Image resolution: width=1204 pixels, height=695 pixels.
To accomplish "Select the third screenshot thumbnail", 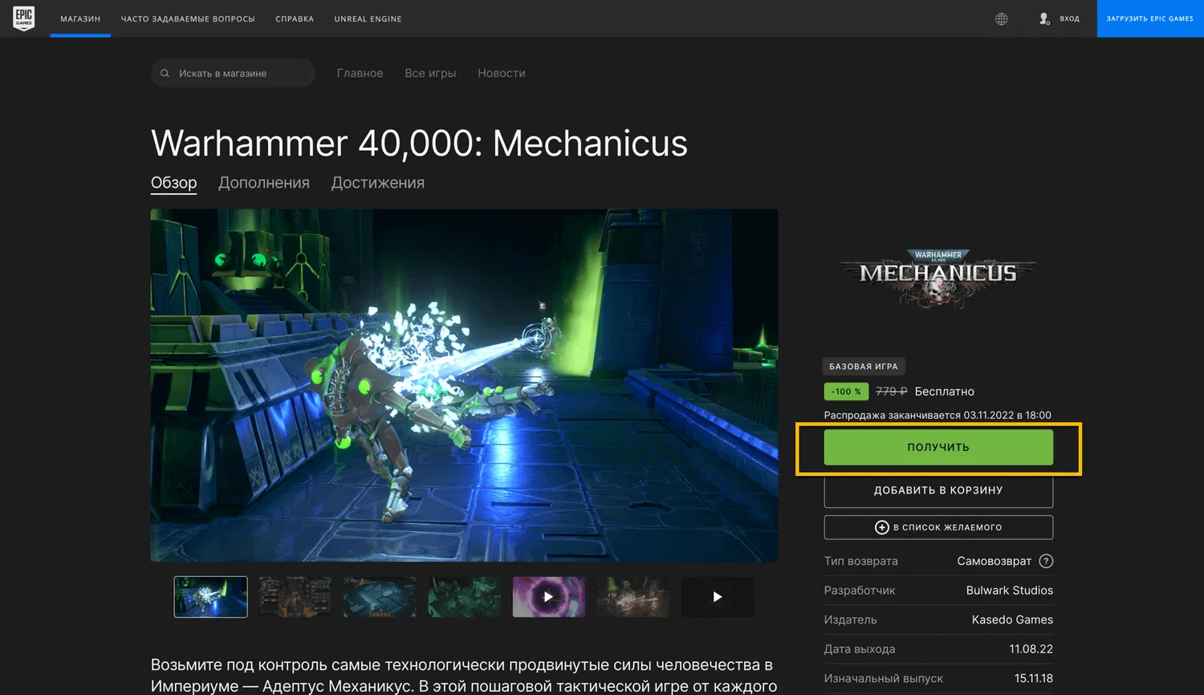I will [380, 597].
